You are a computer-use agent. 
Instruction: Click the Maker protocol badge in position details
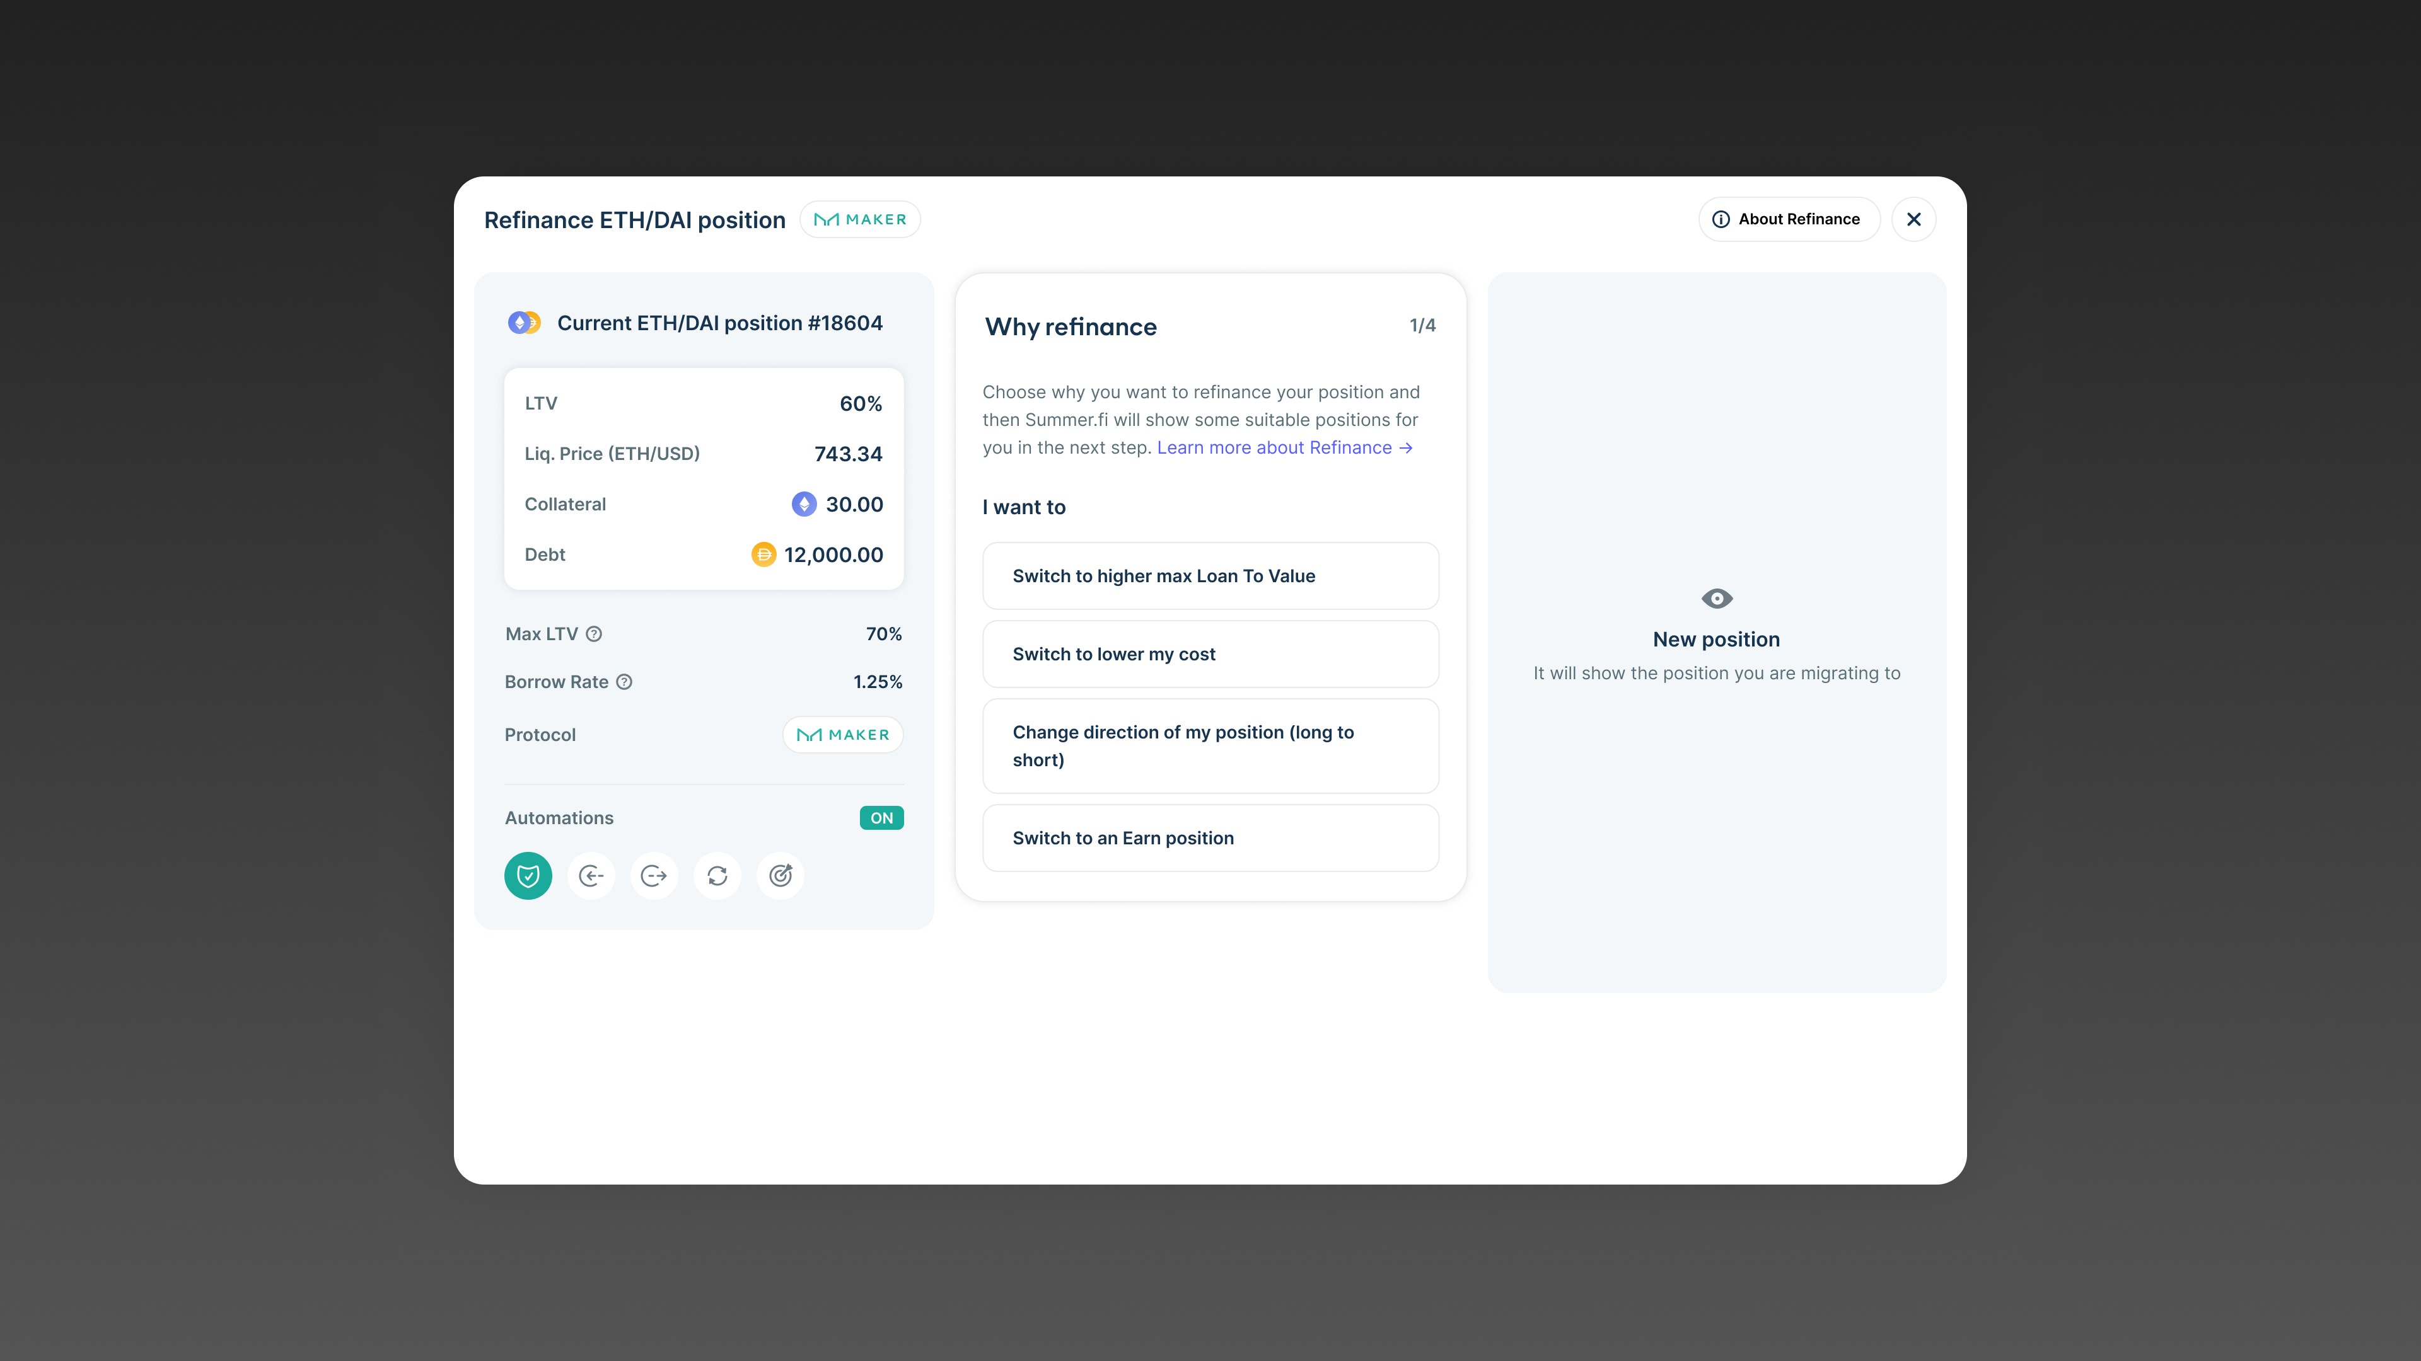[x=842, y=735]
